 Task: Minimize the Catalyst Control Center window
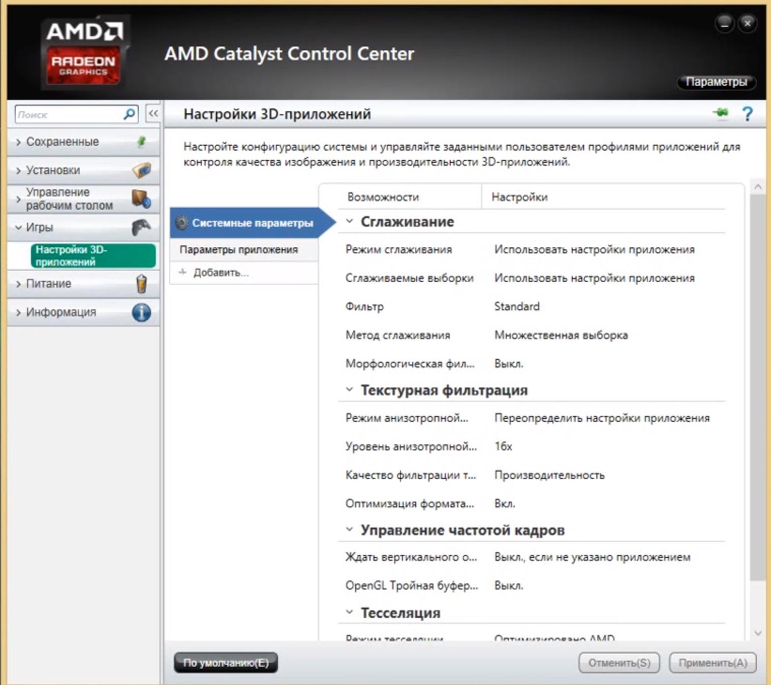(724, 23)
